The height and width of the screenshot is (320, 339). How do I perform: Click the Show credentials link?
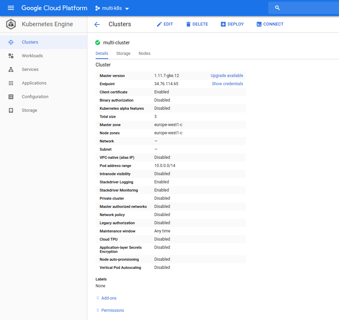(227, 84)
